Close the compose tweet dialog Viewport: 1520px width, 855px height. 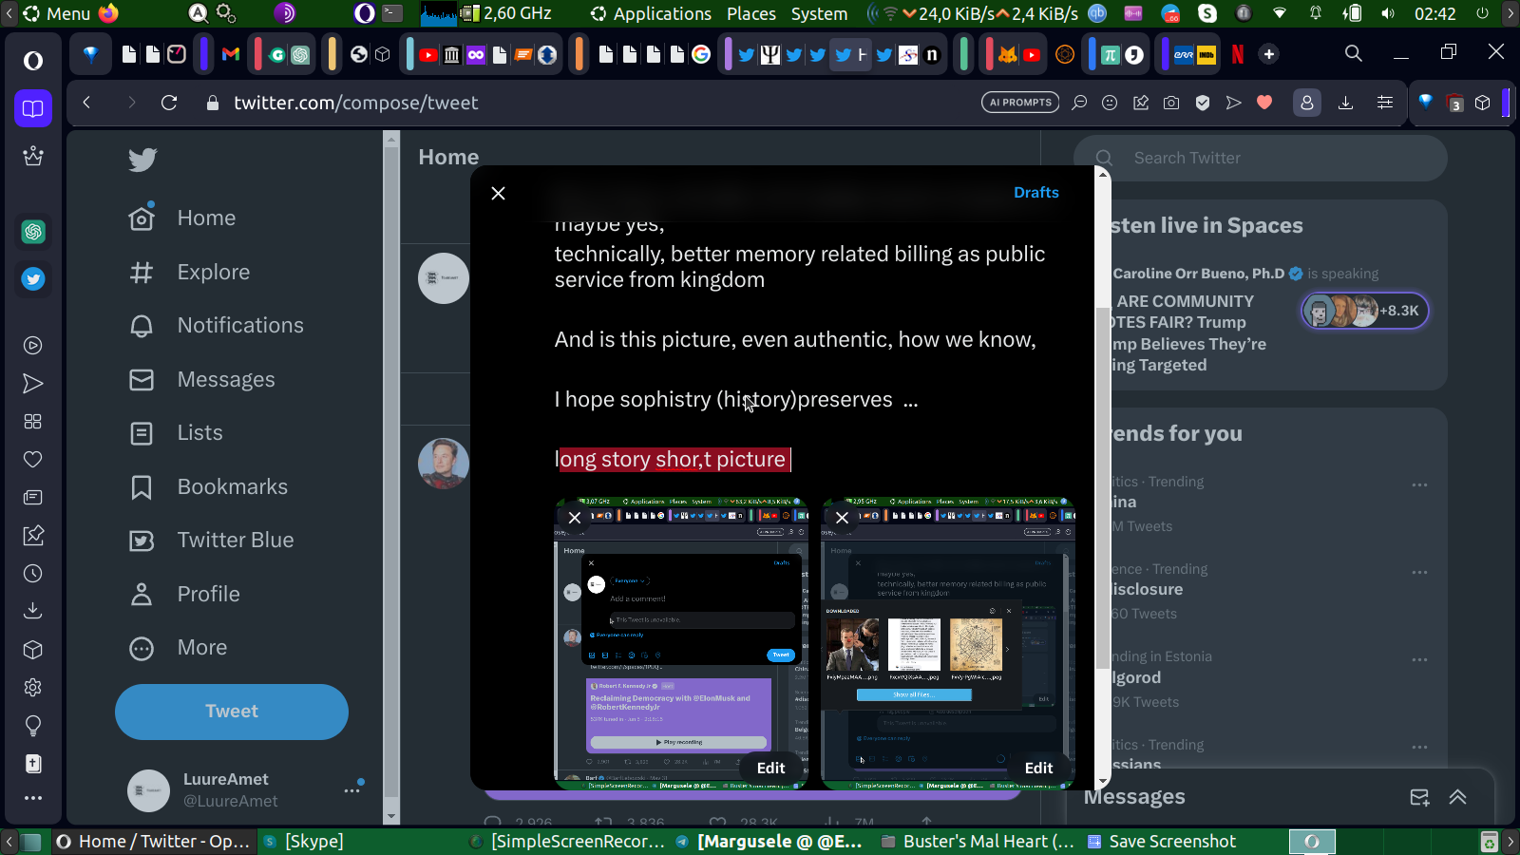(x=498, y=194)
